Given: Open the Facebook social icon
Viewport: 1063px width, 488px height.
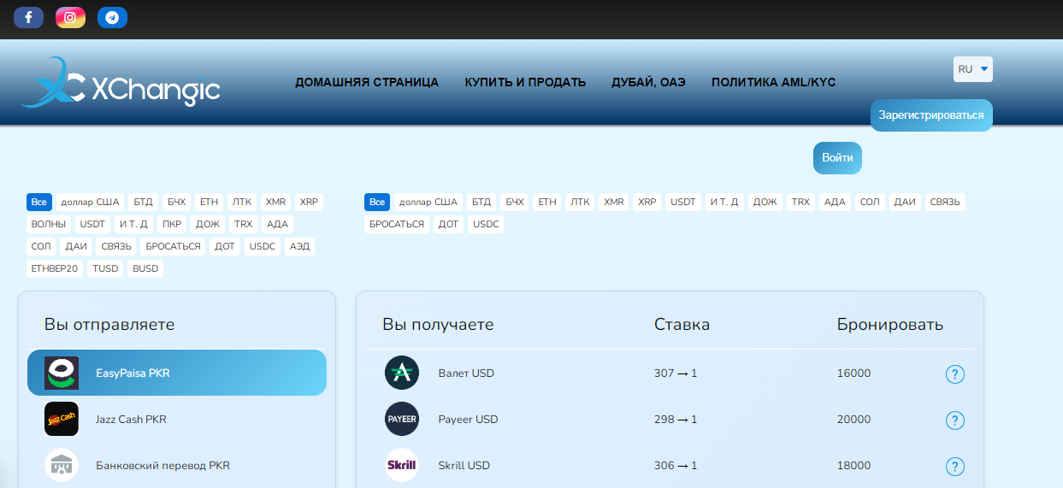Looking at the screenshot, I should [x=28, y=17].
